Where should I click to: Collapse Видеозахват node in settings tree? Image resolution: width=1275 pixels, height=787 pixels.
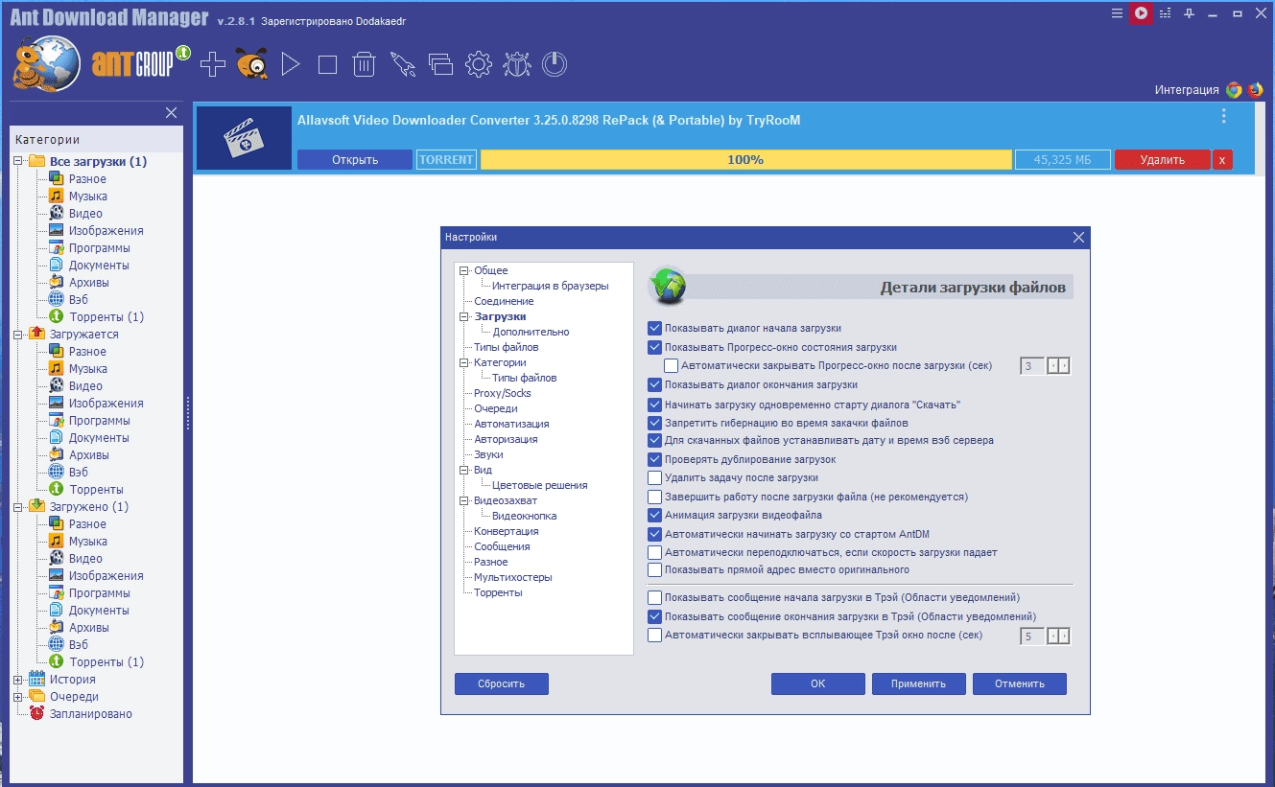tap(464, 500)
